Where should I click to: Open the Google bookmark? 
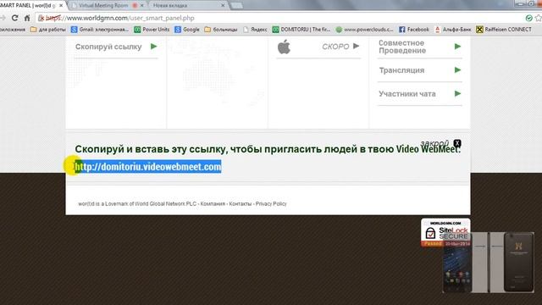(x=187, y=30)
